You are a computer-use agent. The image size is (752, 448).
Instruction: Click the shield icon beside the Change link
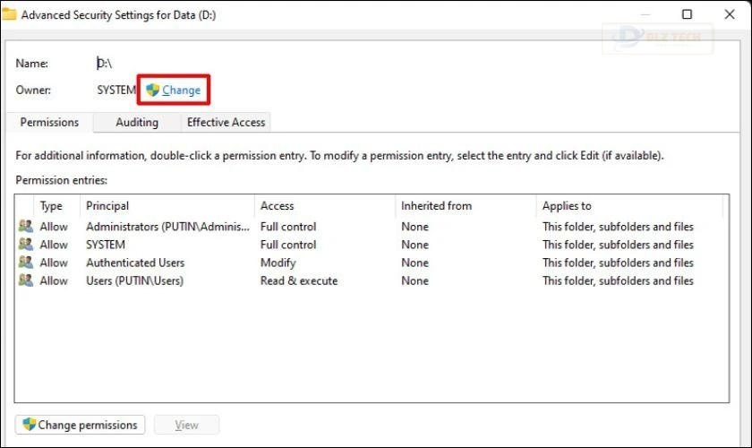[x=152, y=90]
